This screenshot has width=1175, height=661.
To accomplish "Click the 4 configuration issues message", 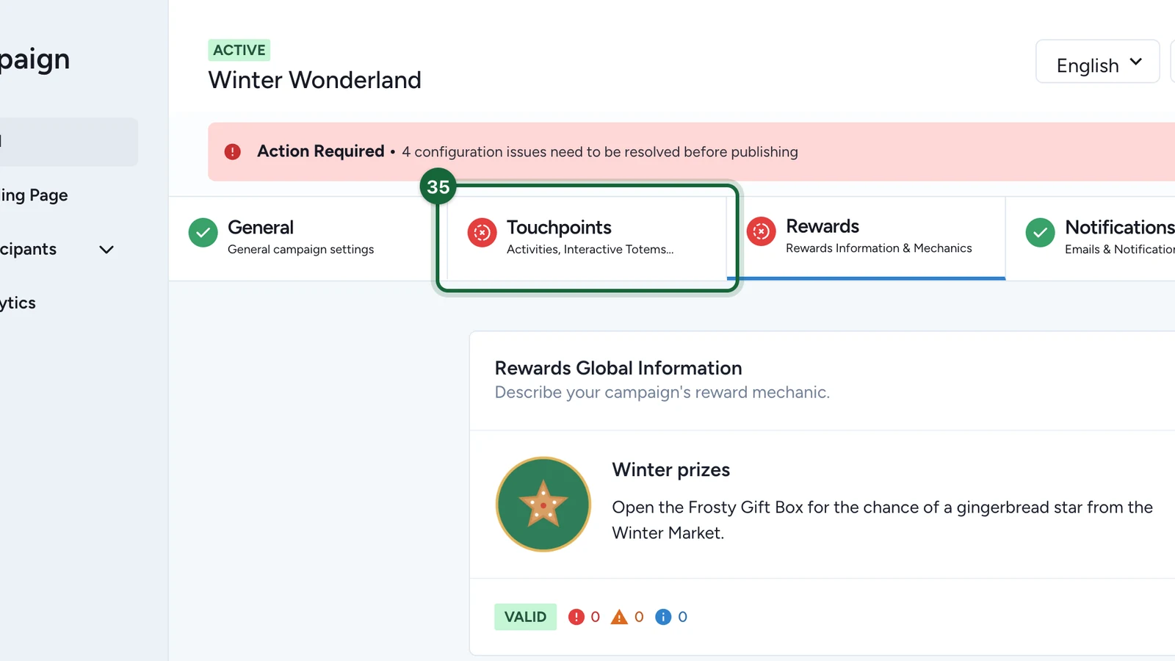I will click(x=600, y=152).
